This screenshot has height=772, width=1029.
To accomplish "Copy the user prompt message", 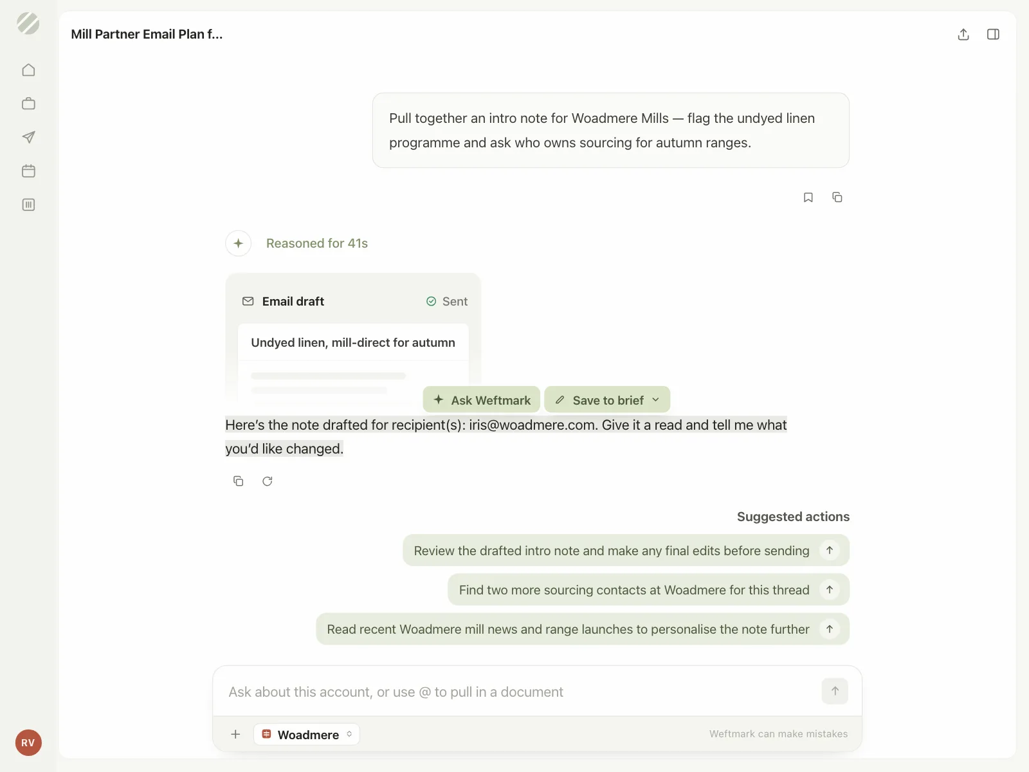I will (837, 198).
